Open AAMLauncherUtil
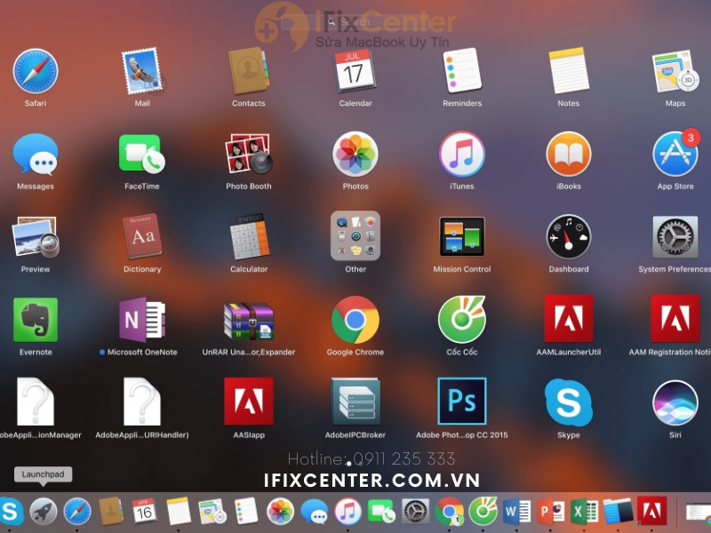 click(x=569, y=319)
